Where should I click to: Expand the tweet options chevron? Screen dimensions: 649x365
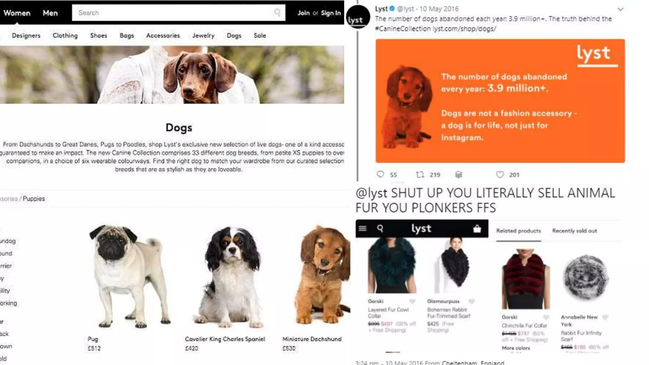point(620,10)
